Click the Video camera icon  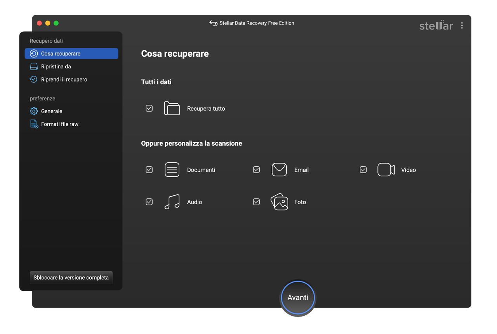click(x=386, y=170)
